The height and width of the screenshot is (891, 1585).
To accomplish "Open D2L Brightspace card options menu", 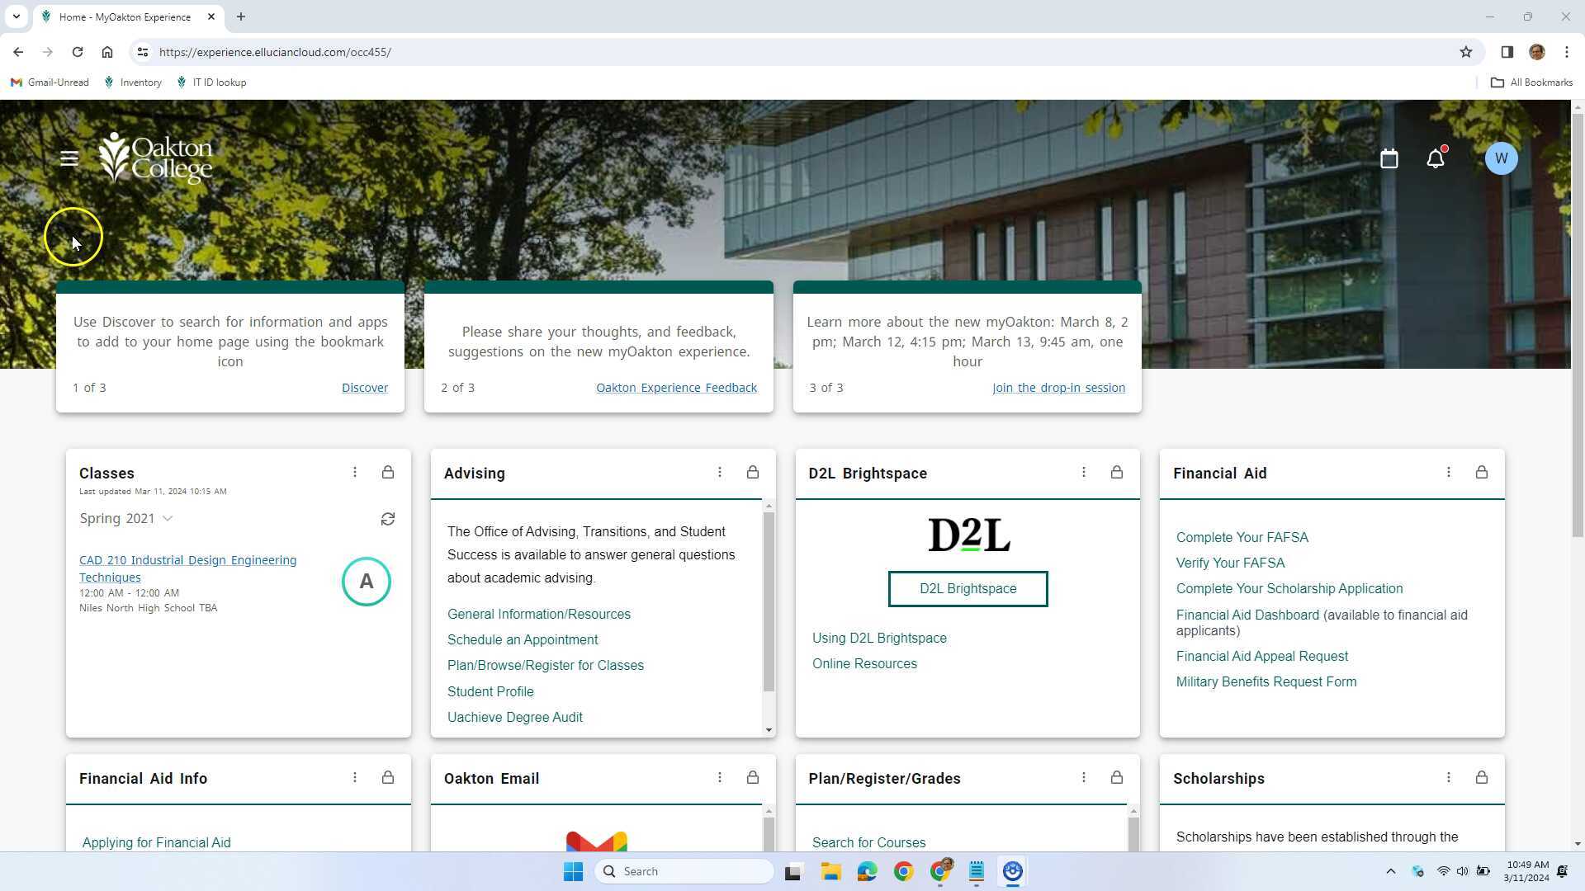I will (1083, 473).
